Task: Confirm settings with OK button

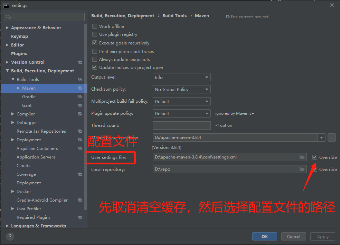Action: pyautogui.click(x=265, y=236)
